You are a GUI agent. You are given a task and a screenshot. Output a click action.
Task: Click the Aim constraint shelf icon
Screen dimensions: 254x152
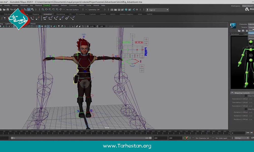pyautogui.click(x=67, y=18)
